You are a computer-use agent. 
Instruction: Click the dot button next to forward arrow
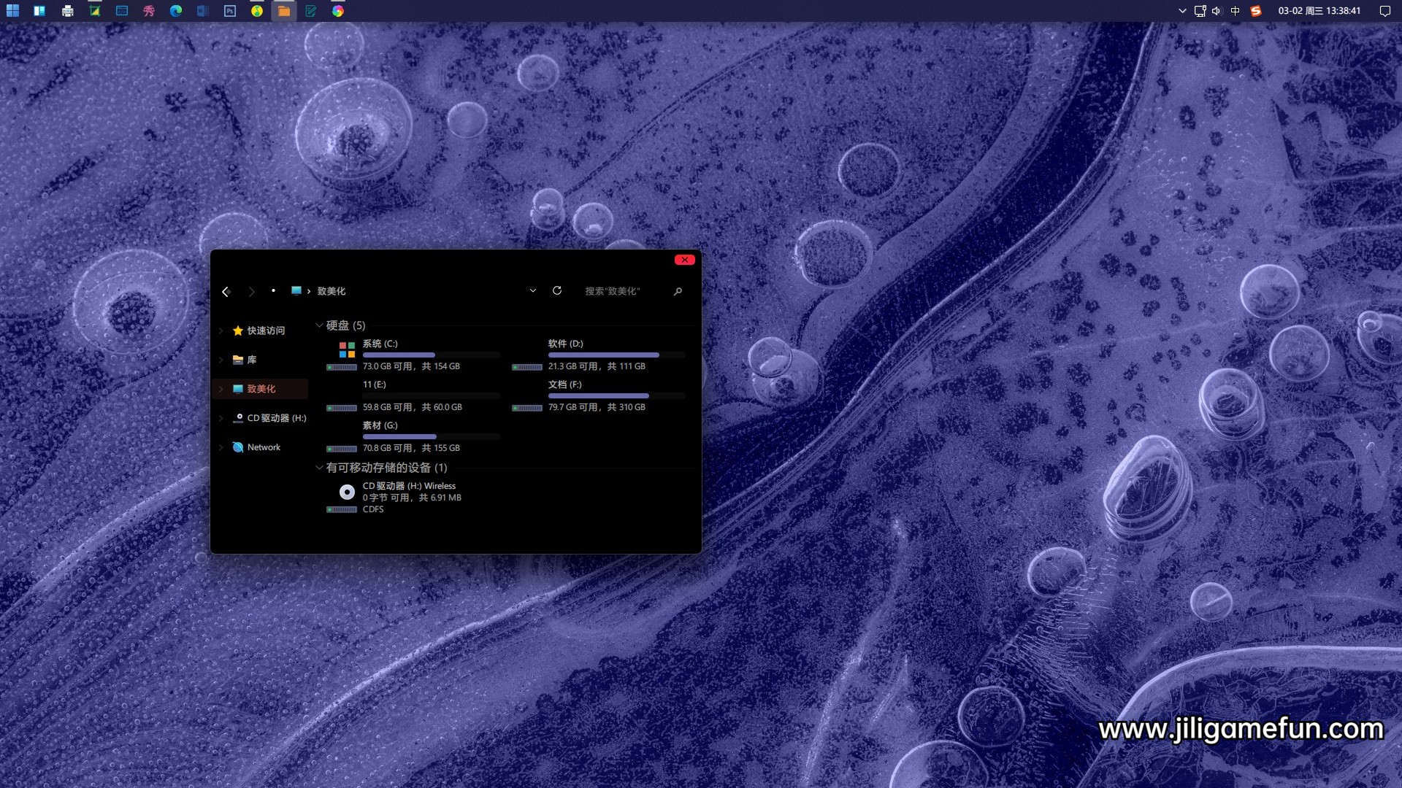click(x=273, y=290)
